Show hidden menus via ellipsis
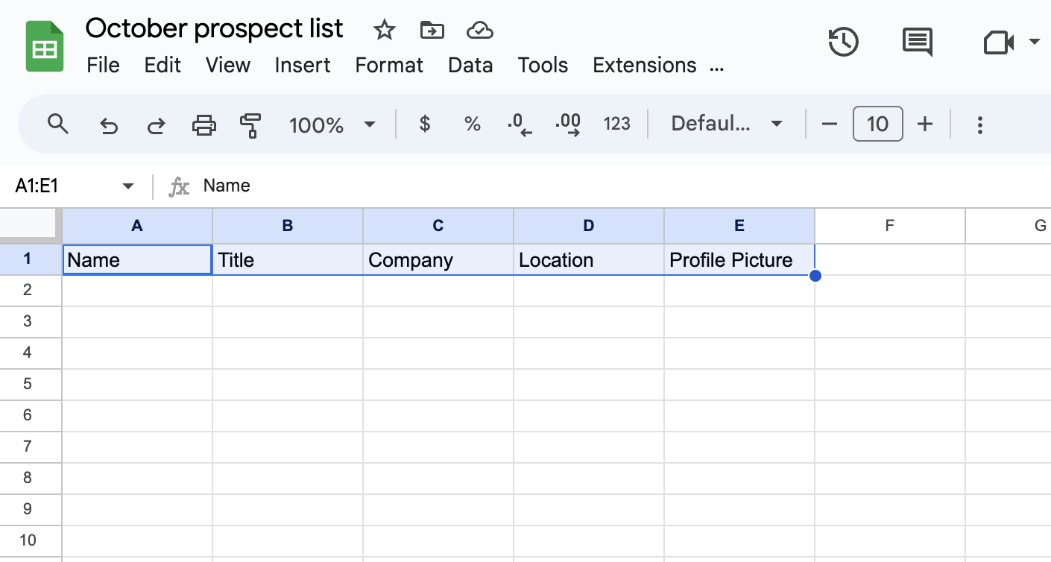 pos(717,69)
